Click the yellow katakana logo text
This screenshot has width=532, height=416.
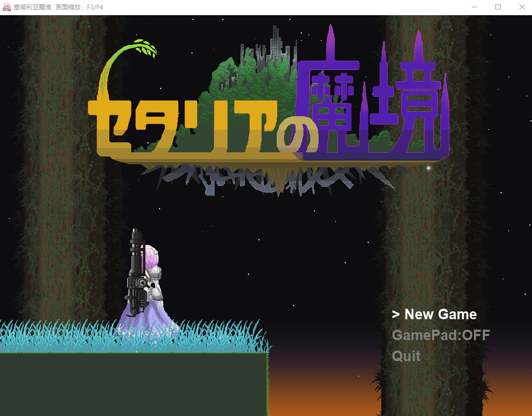pos(188,128)
